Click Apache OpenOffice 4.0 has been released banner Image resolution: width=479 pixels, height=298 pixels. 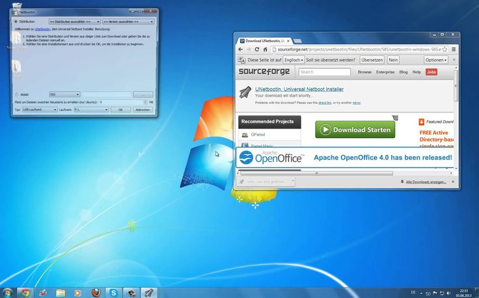point(383,158)
